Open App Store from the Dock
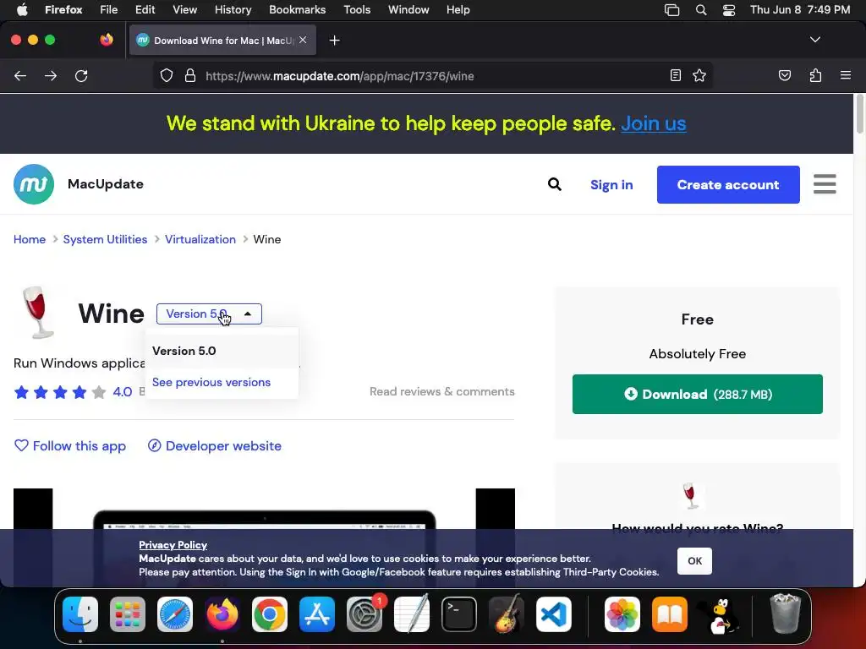Image resolution: width=866 pixels, height=649 pixels. click(317, 614)
